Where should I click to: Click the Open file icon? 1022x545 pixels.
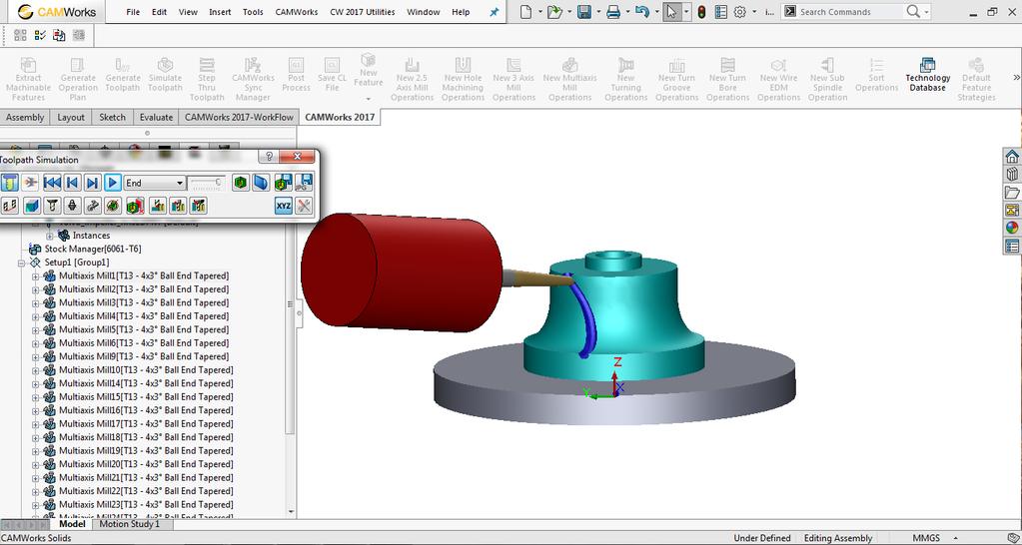pyautogui.click(x=554, y=12)
